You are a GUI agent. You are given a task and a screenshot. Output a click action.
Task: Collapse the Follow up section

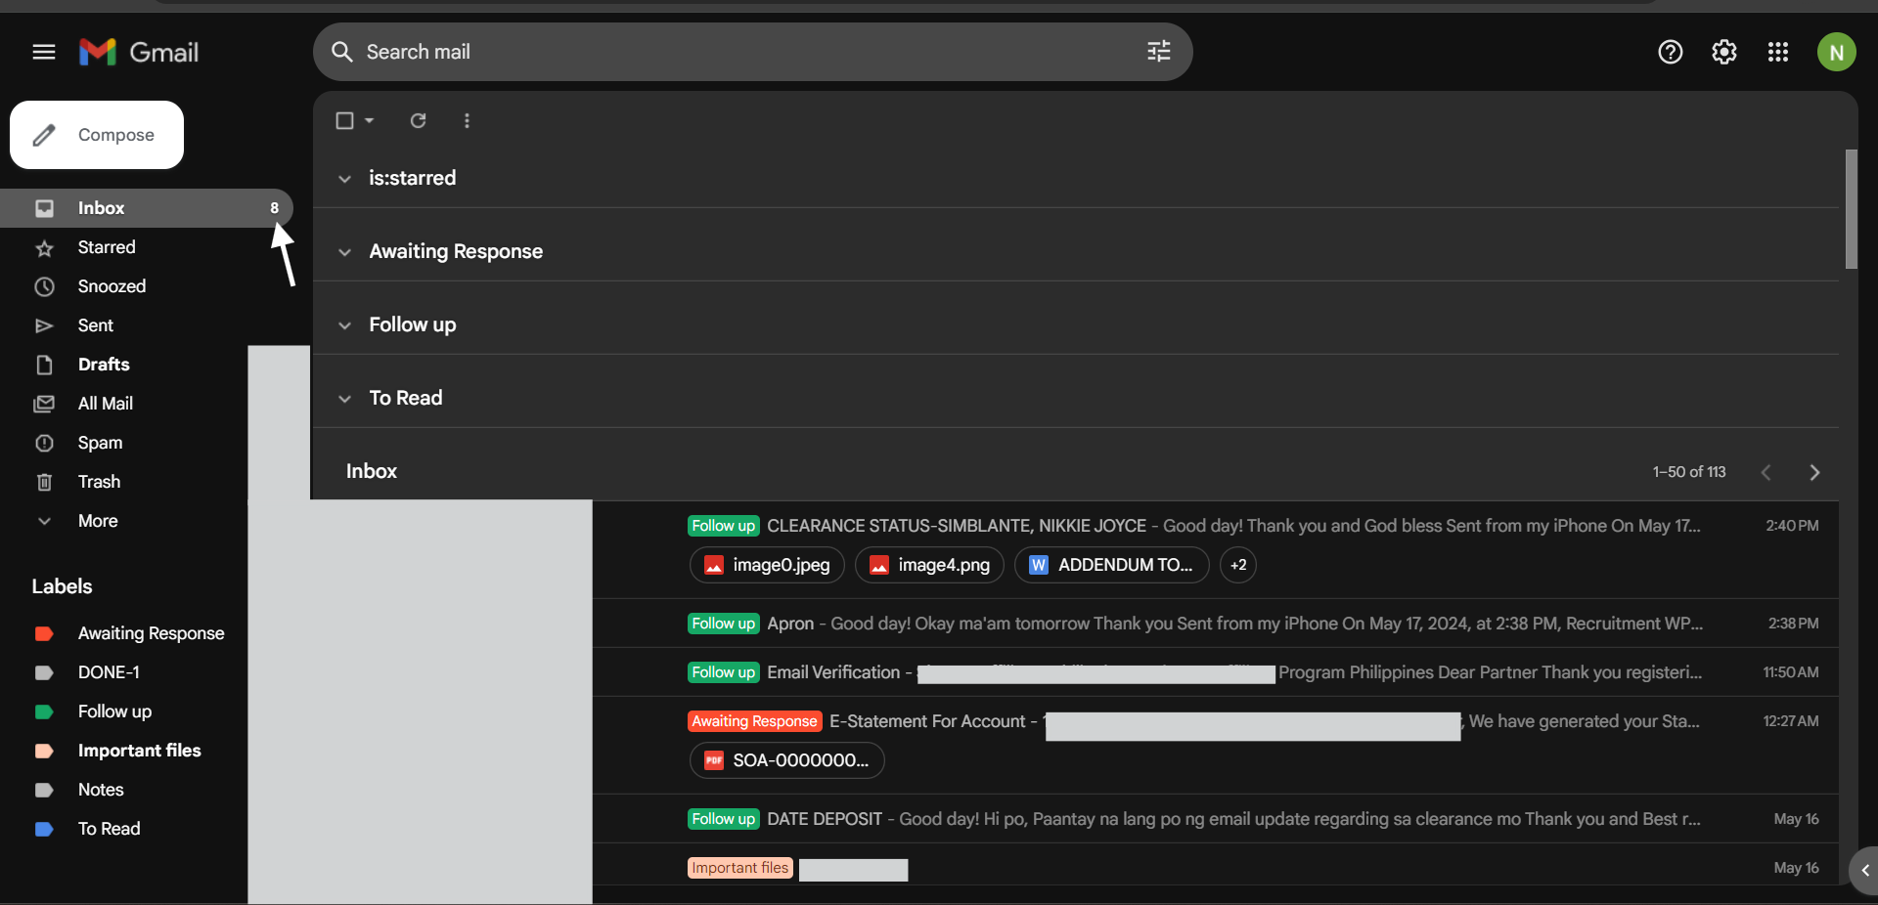344,325
